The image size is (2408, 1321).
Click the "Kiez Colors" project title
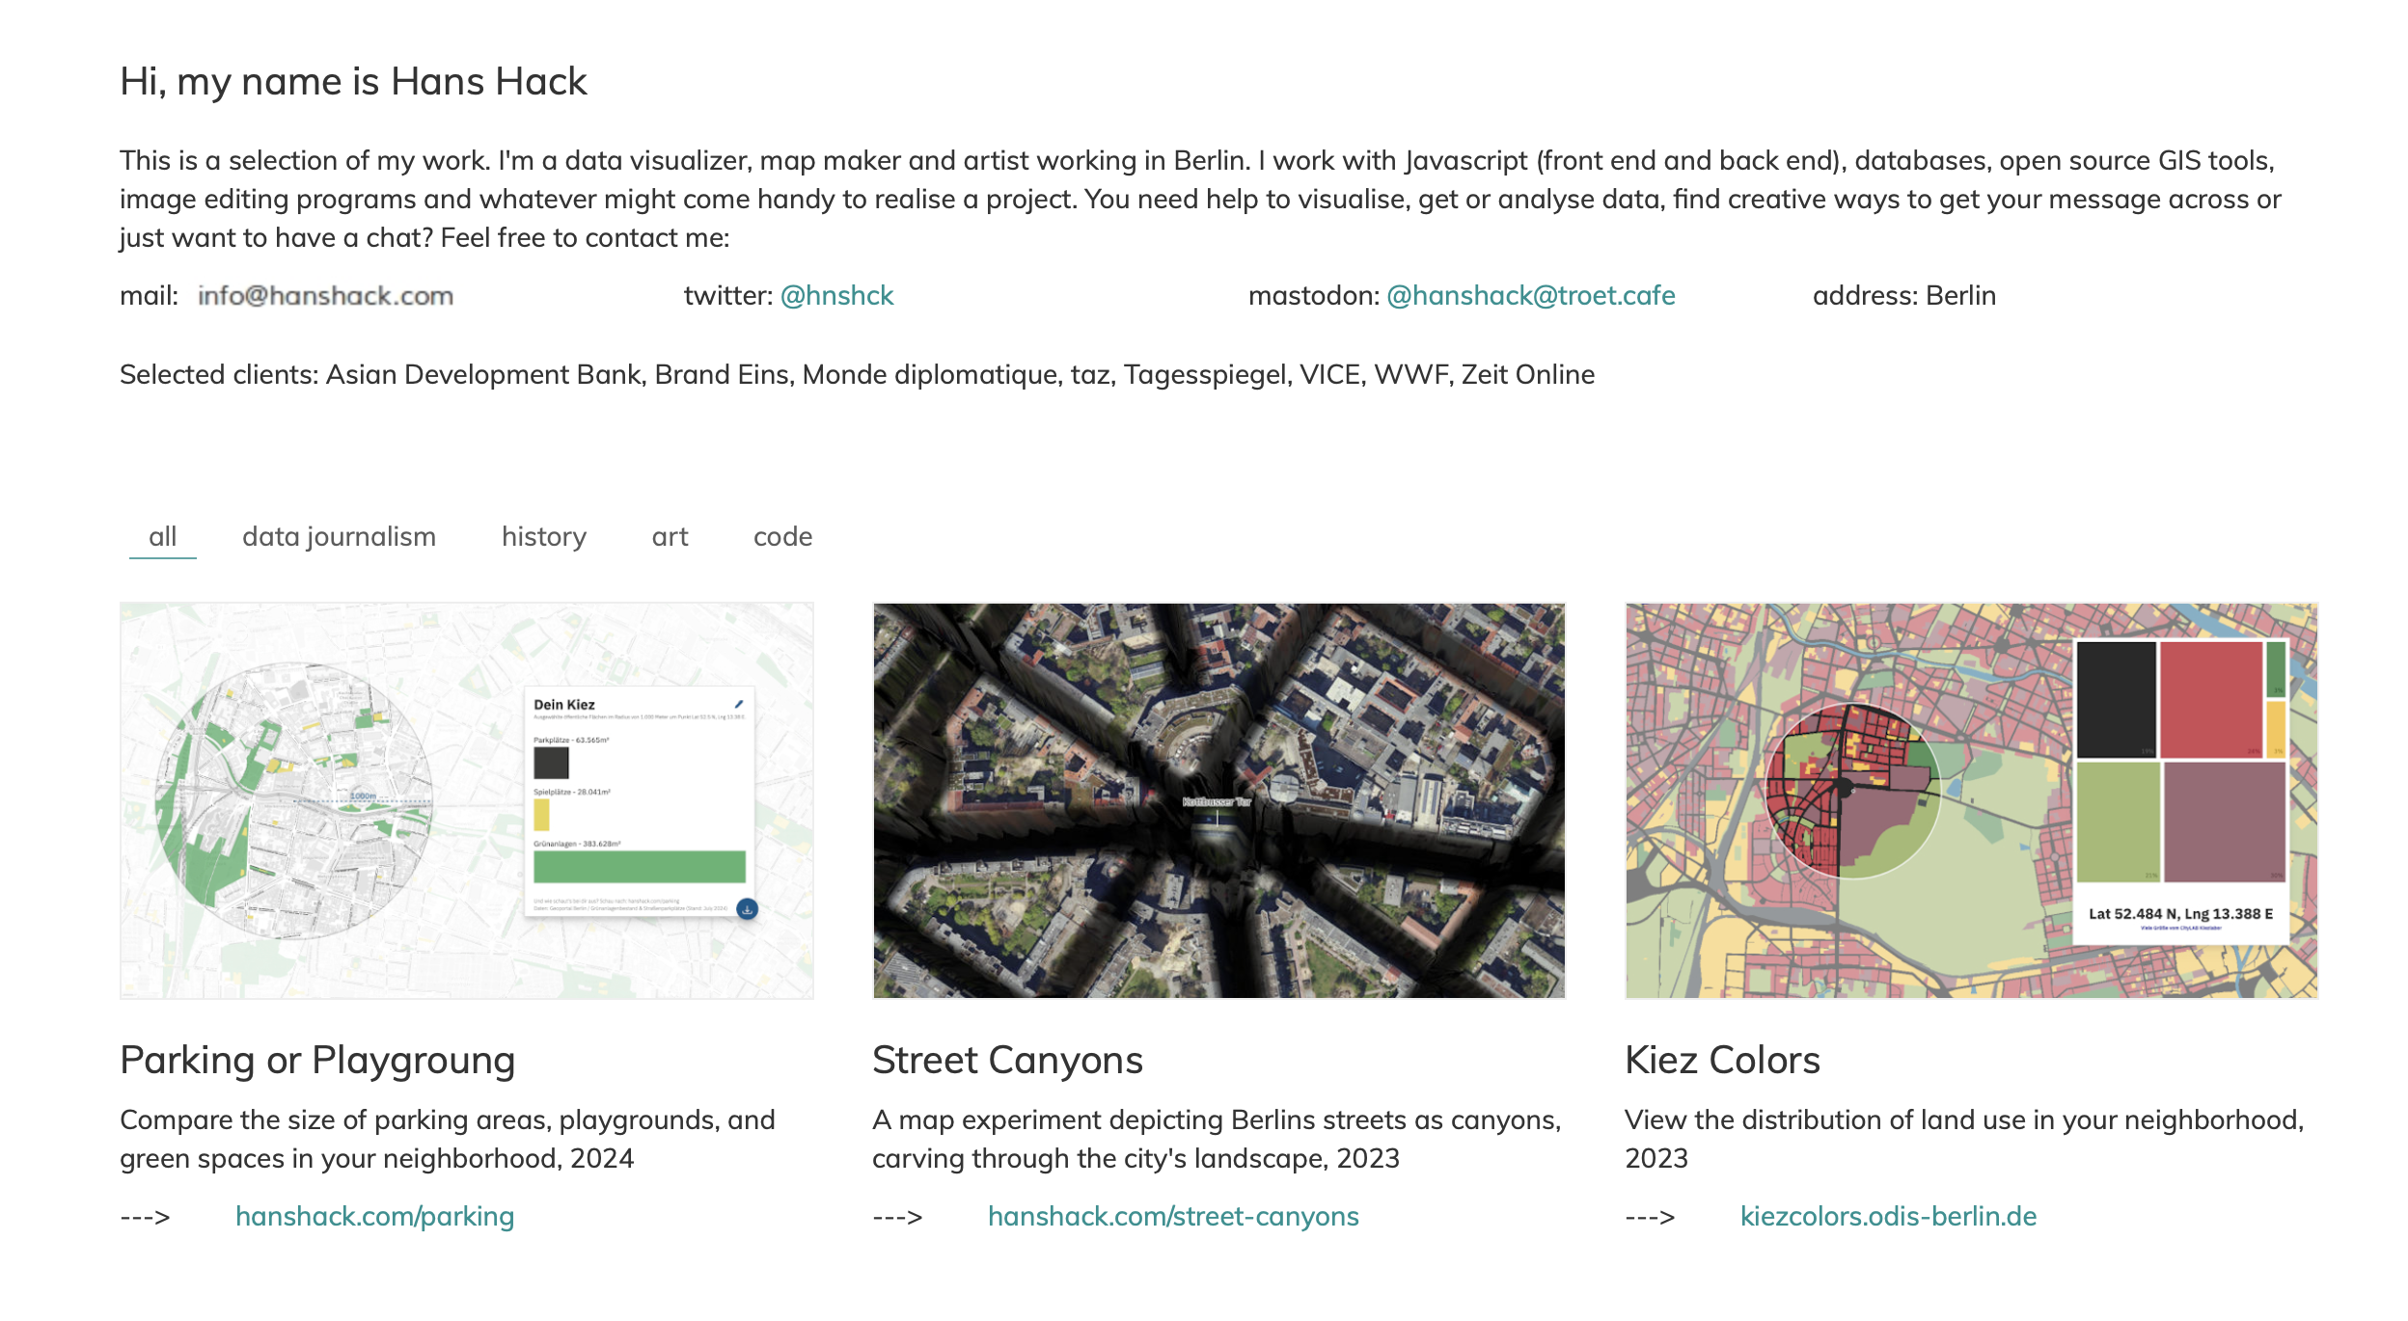[1722, 1060]
